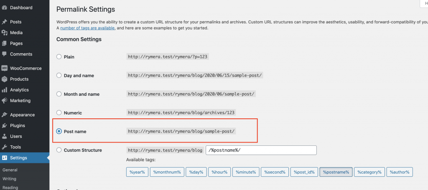The image size is (428, 190).
Task: Insert the %year% tag button
Action: click(137, 172)
